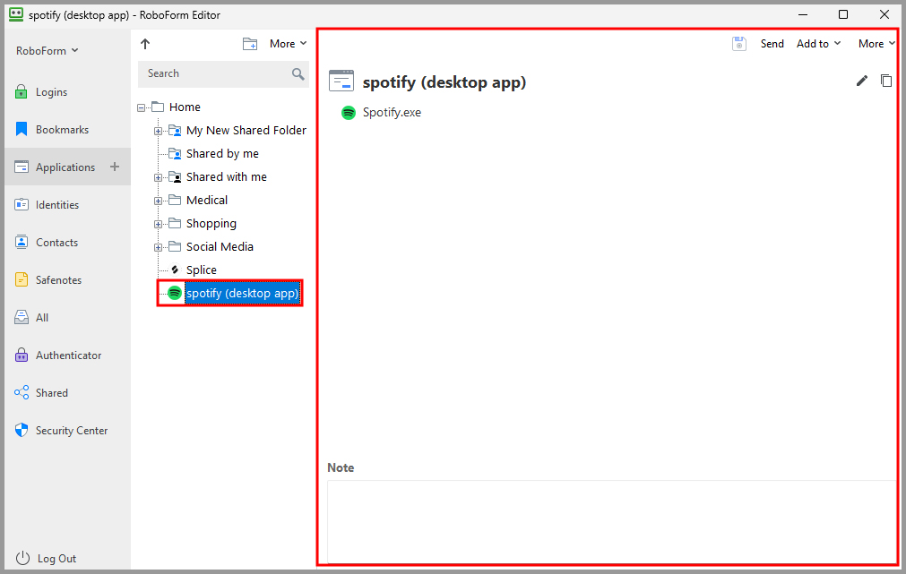The width and height of the screenshot is (906, 574).
Task: Expand the Medical folder node
Action: coord(158,201)
